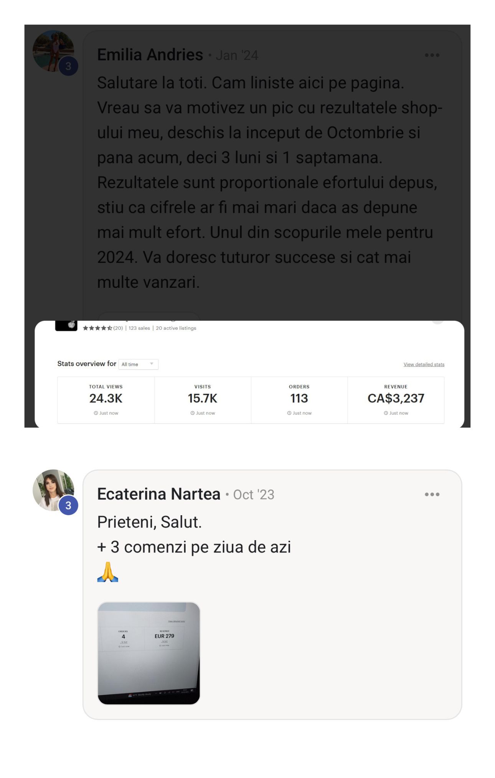Click the black shop logo icon

pyautogui.click(x=66, y=325)
